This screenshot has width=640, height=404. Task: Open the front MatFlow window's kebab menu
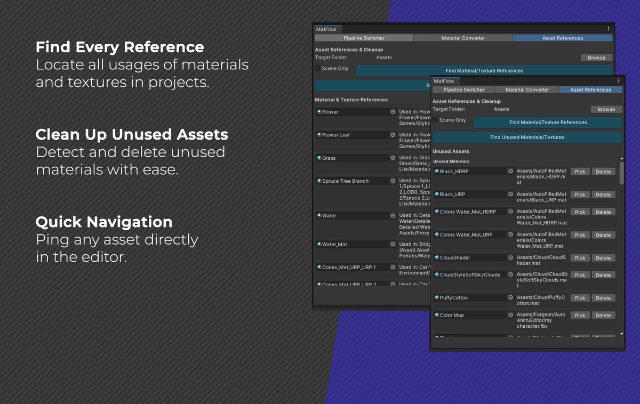coord(619,81)
